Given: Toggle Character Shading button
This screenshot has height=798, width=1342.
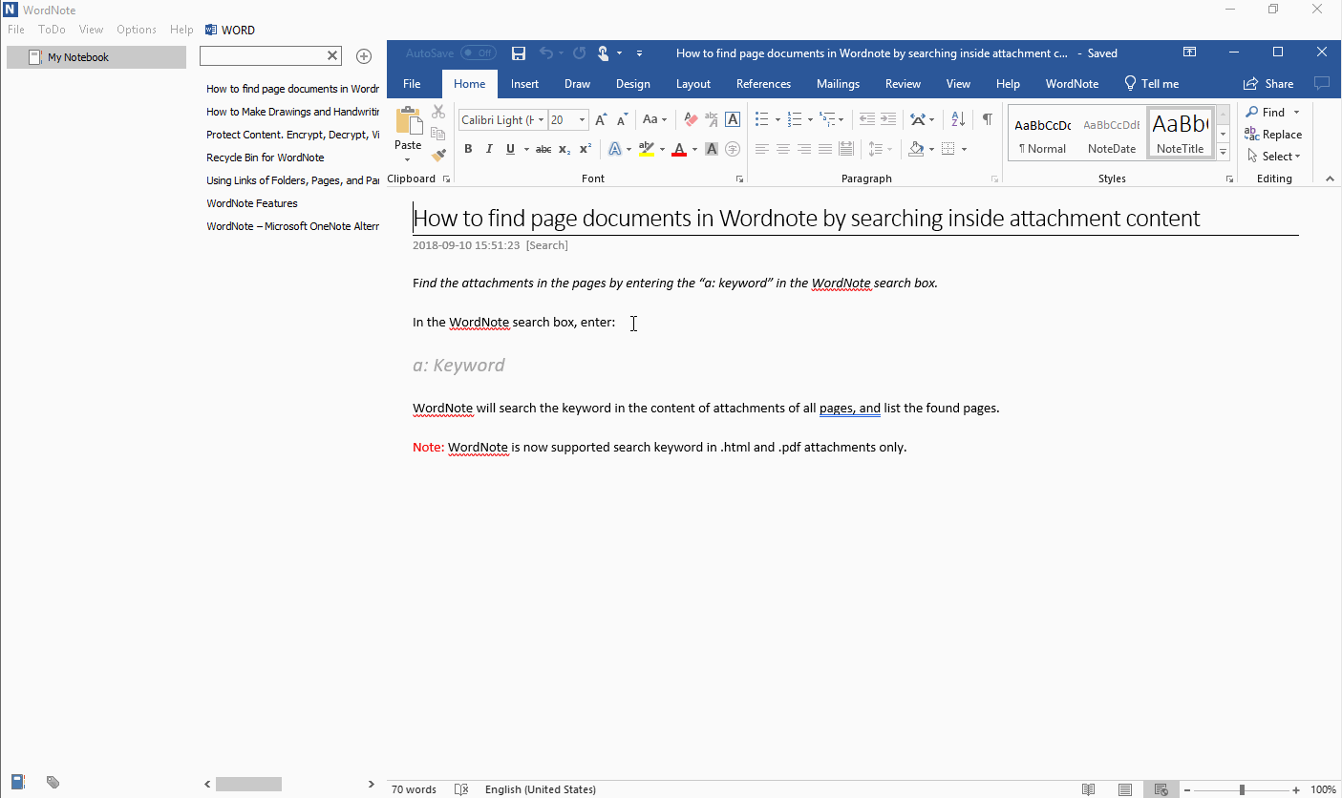Looking at the screenshot, I should point(712,149).
